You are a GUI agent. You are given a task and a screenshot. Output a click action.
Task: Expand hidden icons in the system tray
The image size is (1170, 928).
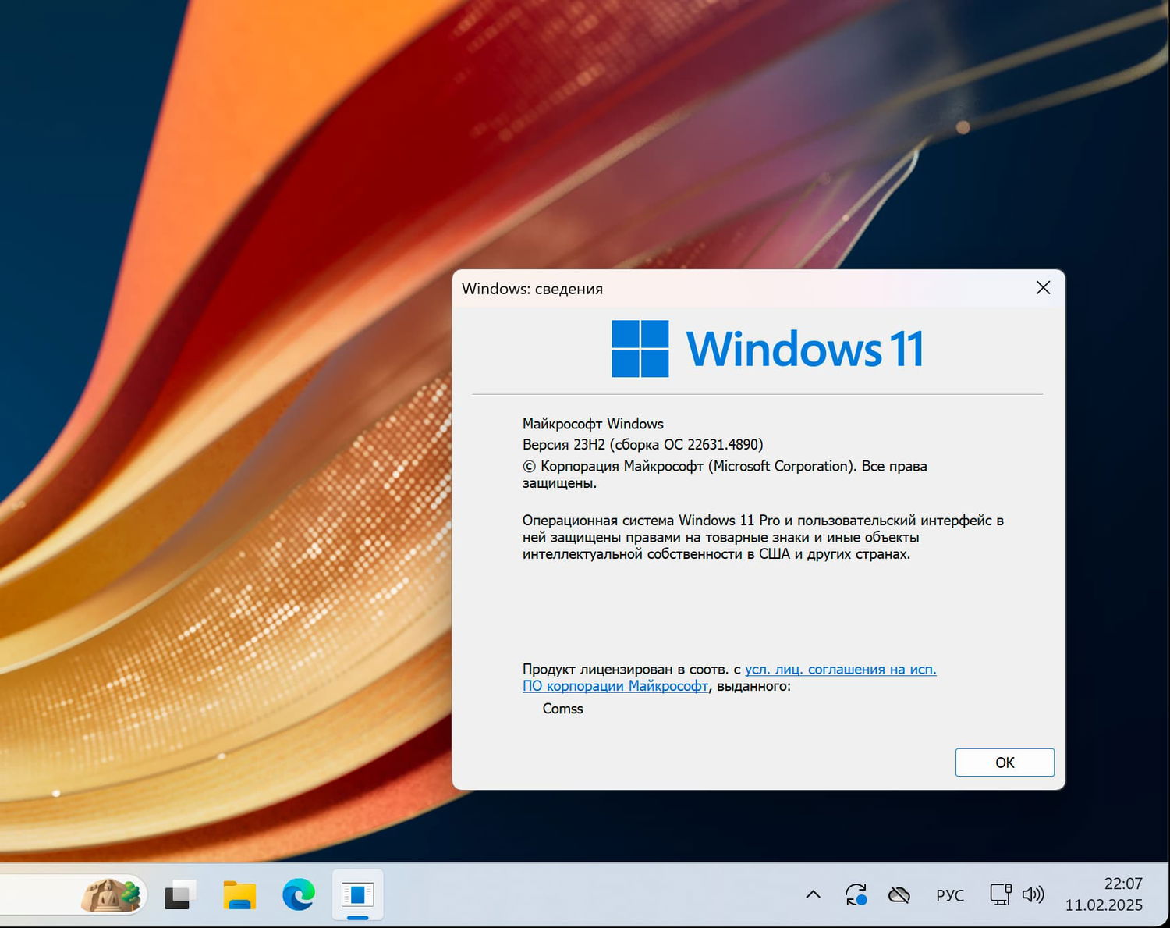[x=813, y=894]
